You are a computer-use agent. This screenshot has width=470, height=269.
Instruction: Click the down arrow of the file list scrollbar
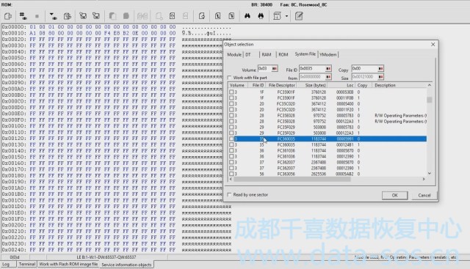430,173
